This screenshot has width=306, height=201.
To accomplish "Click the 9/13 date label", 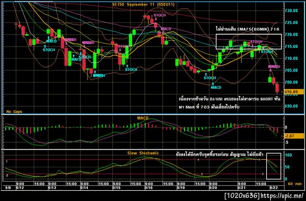I will tap(52, 188).
